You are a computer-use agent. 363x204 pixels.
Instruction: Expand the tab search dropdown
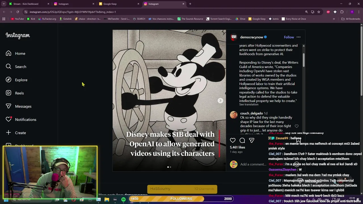pyautogui.click(x=4, y=4)
